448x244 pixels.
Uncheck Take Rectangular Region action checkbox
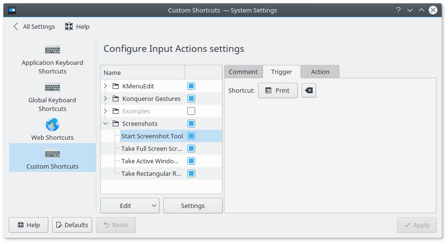coord(191,173)
